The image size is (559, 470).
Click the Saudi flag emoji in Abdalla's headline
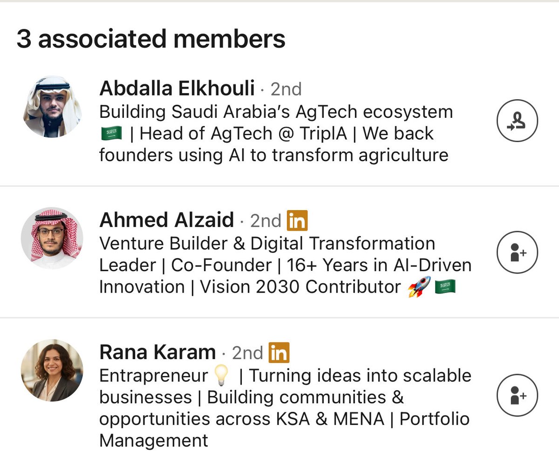(111, 134)
